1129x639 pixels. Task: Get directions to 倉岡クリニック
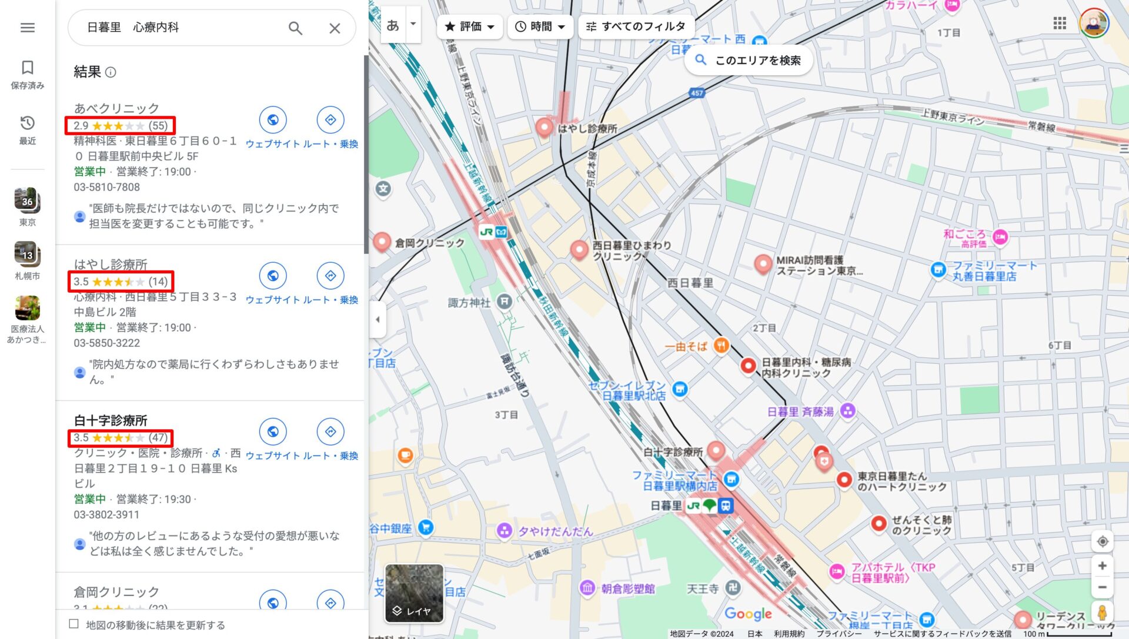tap(330, 601)
